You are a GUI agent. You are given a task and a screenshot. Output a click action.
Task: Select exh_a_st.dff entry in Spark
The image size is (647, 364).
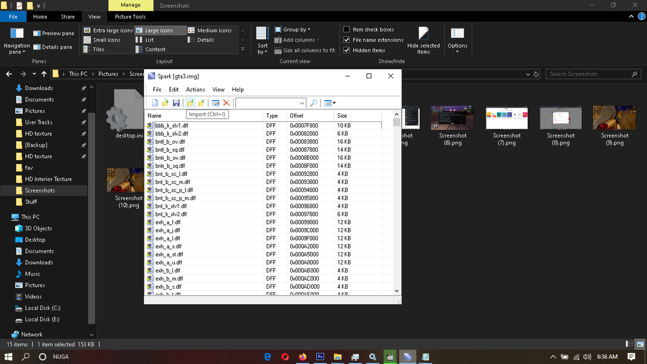tap(169, 255)
